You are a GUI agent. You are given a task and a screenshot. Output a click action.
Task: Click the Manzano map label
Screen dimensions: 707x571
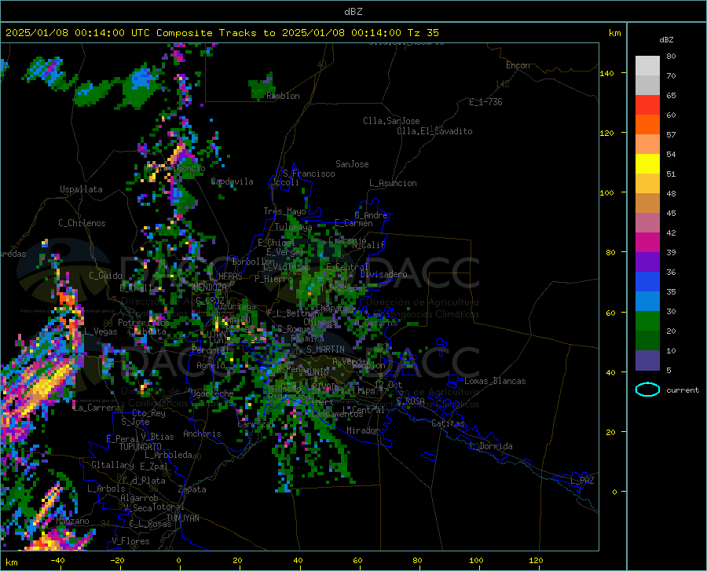coord(72,521)
